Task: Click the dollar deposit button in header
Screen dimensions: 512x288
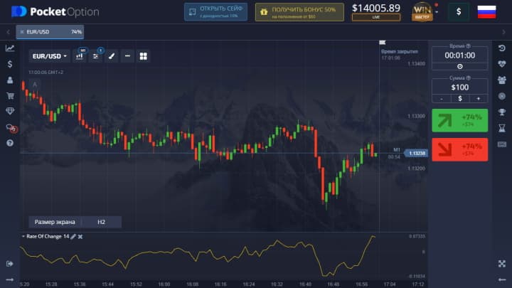Action: click(x=459, y=12)
